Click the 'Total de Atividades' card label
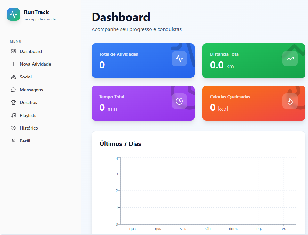The image size is (308, 235). (x=118, y=54)
